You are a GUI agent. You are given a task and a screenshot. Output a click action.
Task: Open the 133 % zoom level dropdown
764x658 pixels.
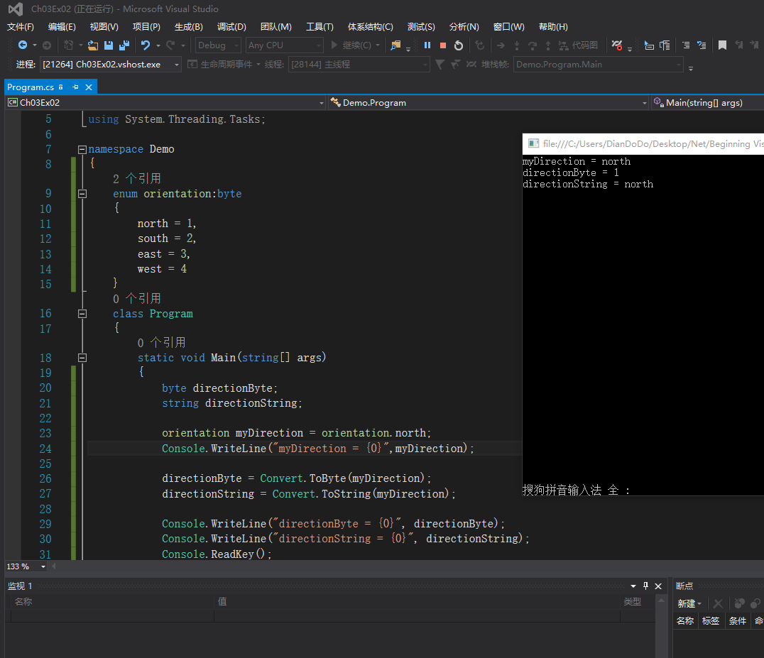pos(26,566)
